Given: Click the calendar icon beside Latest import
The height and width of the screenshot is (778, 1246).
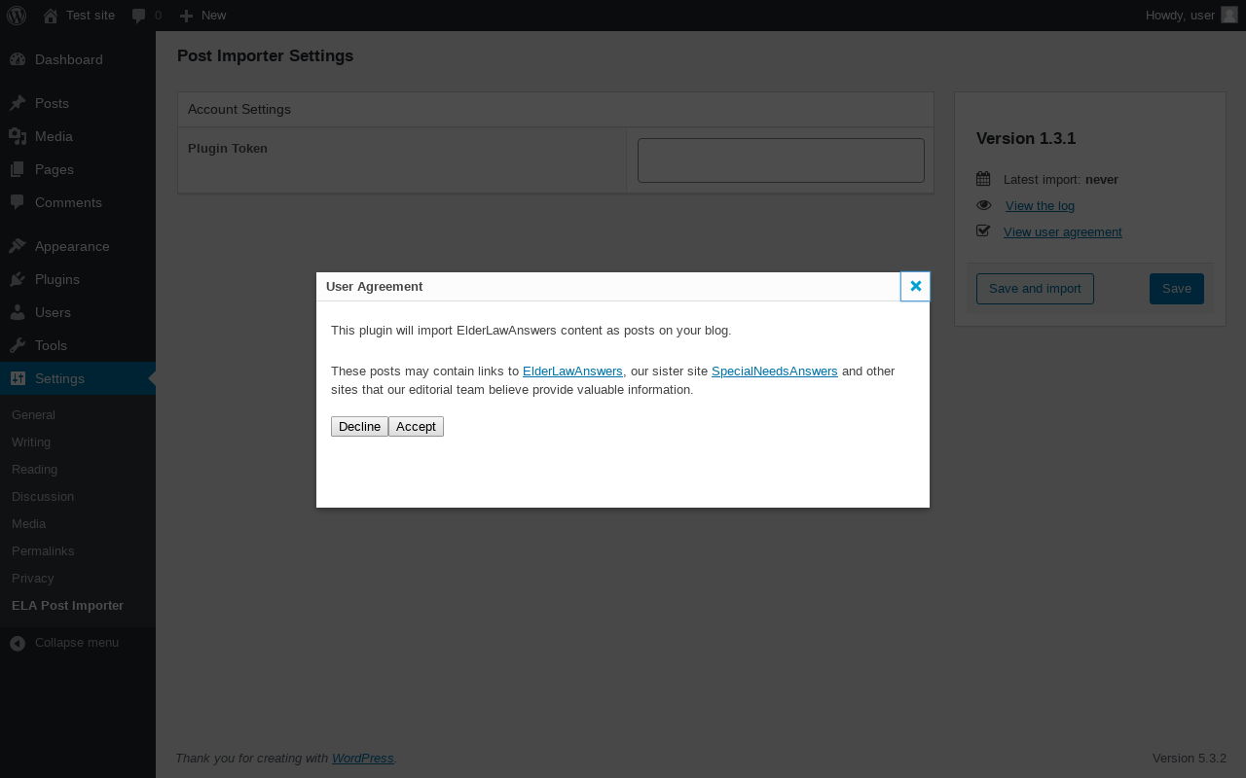Looking at the screenshot, I should [983, 179].
